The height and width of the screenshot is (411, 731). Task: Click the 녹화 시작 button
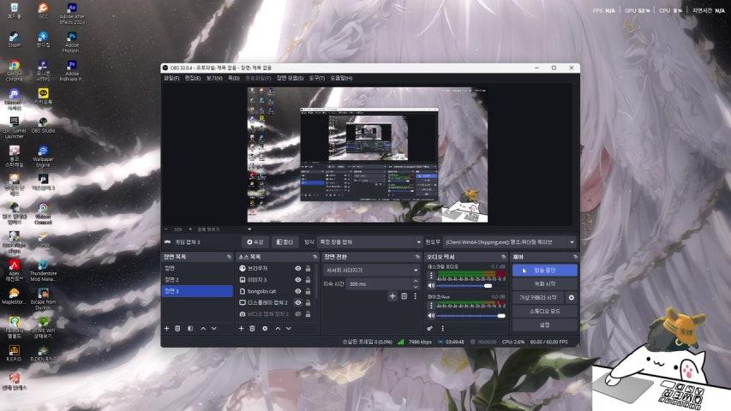click(544, 283)
